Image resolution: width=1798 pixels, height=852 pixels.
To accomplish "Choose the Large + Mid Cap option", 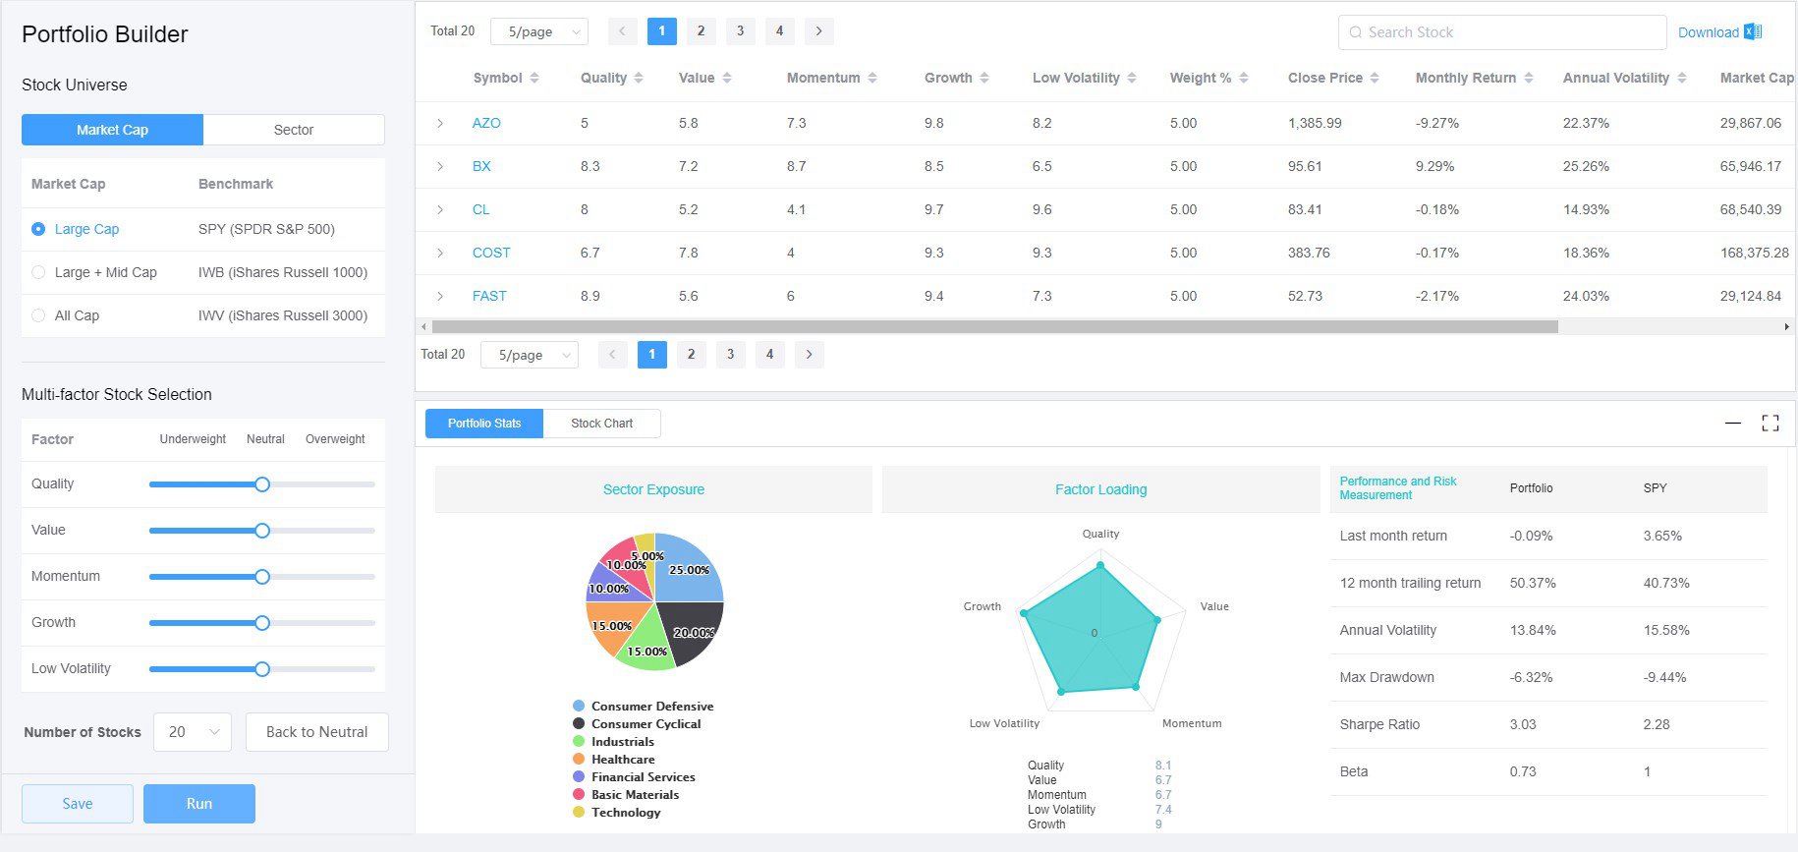I will pos(38,272).
